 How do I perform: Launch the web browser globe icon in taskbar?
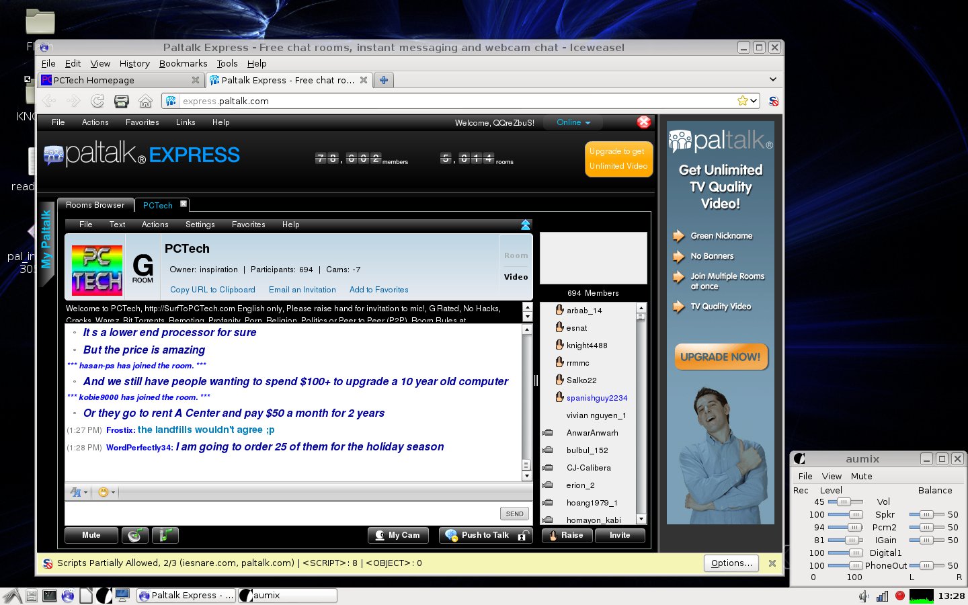(x=68, y=596)
